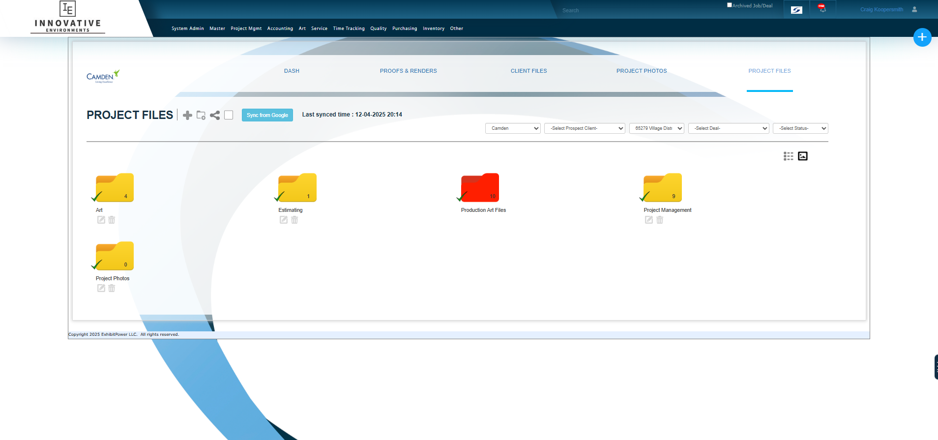This screenshot has width=938, height=440.
Task: Click the plus icon beside Project Files heading
Action: 187,115
